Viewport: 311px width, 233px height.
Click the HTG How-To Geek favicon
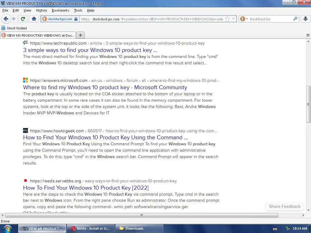26,130
